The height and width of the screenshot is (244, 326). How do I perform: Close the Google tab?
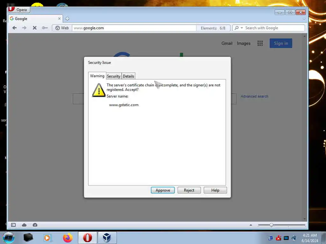point(59,19)
